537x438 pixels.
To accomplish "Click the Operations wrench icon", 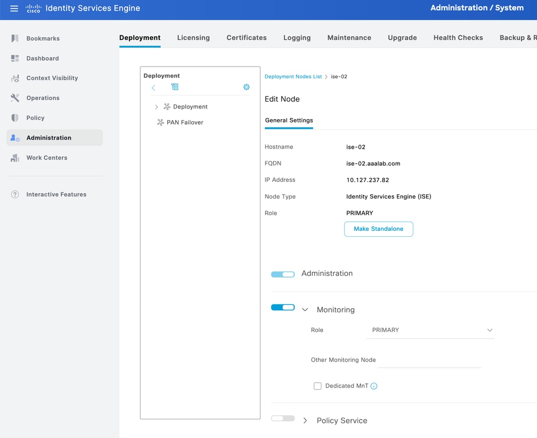I will coord(15,98).
